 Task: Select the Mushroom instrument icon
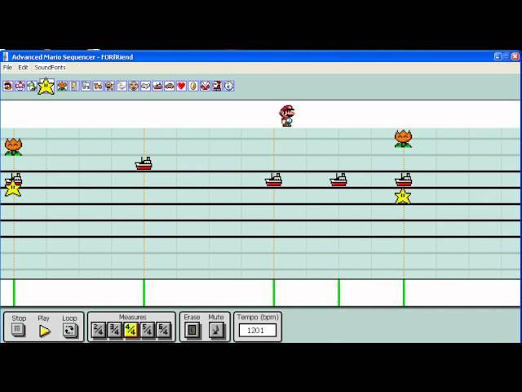click(20, 86)
